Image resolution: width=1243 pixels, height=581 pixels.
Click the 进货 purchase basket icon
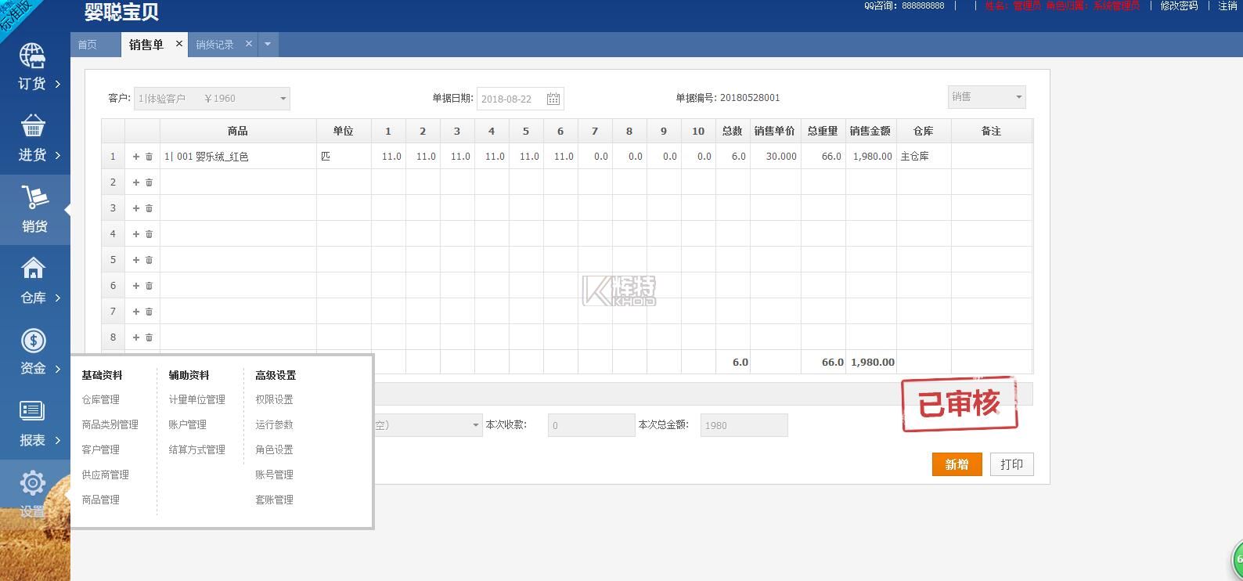(x=33, y=127)
